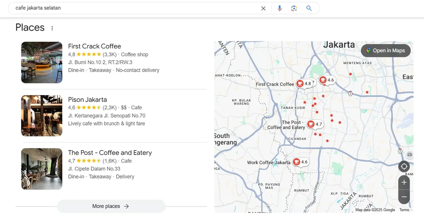The width and height of the screenshot is (424, 221).
Task: Click the More places button
Action: pos(111,206)
